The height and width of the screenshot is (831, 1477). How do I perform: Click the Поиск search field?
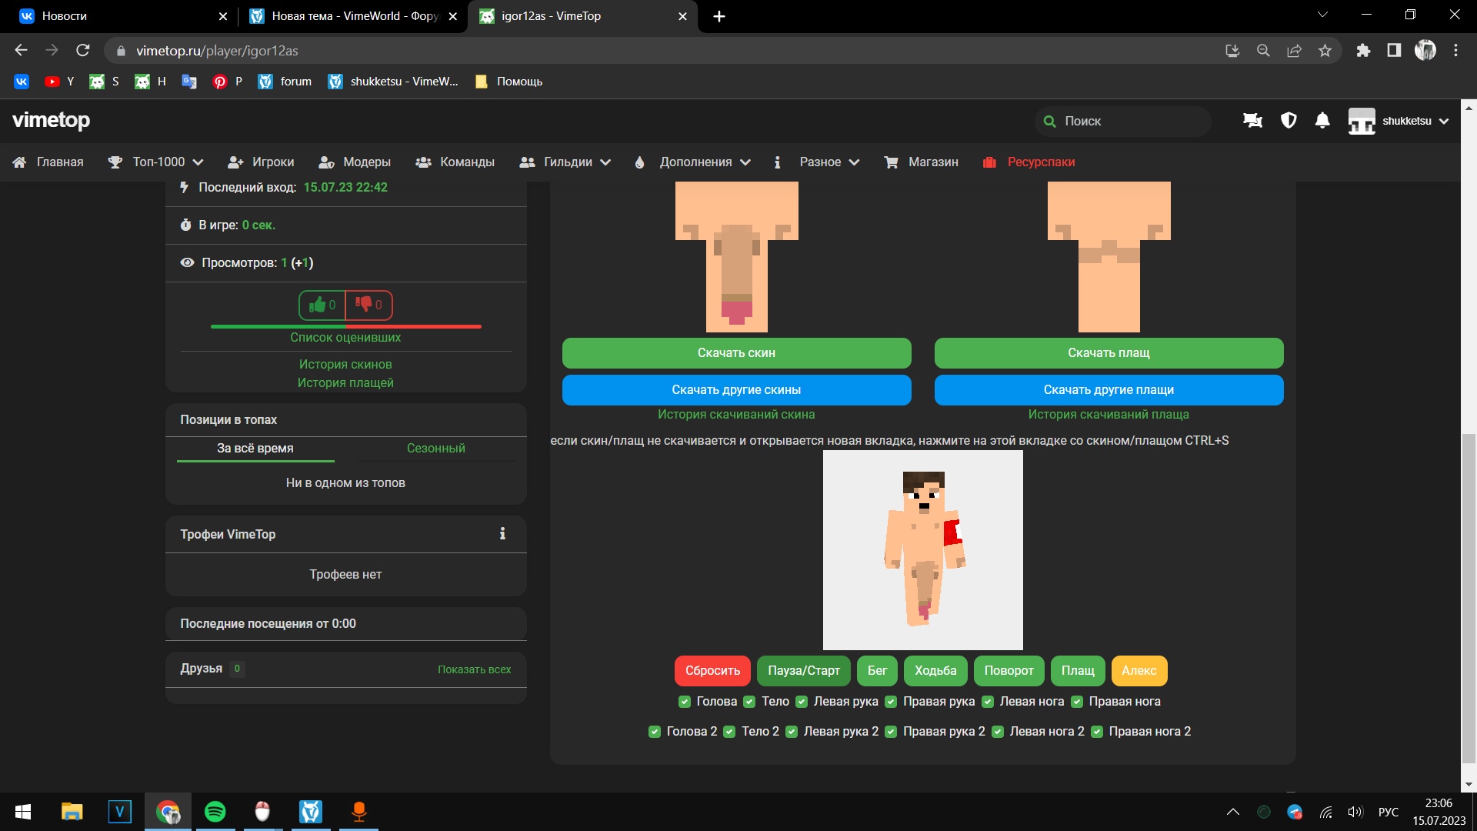(1123, 121)
